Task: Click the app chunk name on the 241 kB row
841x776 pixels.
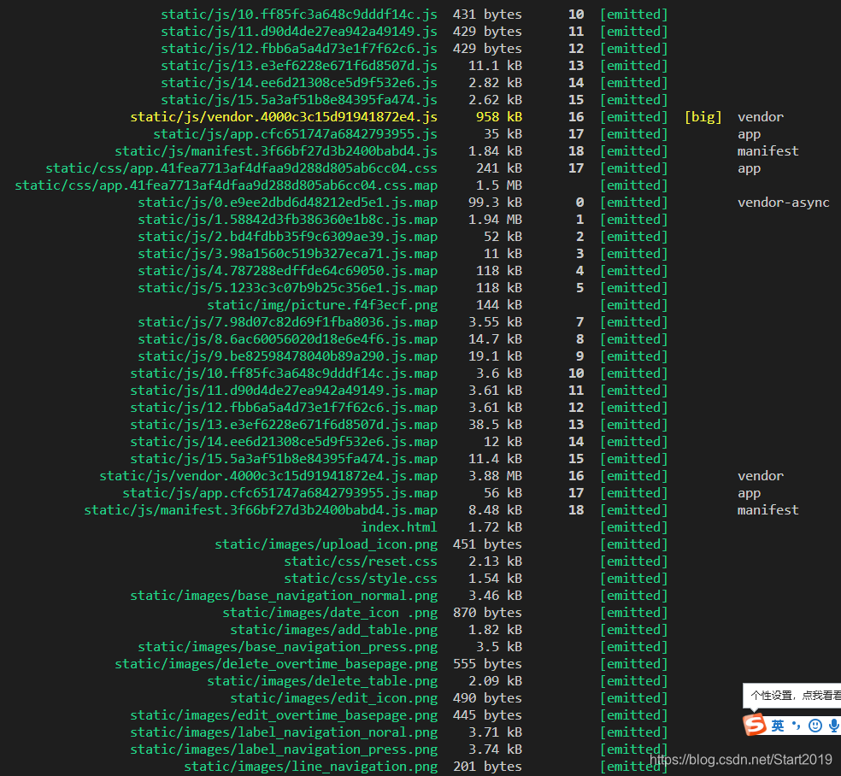Action: [x=749, y=169]
